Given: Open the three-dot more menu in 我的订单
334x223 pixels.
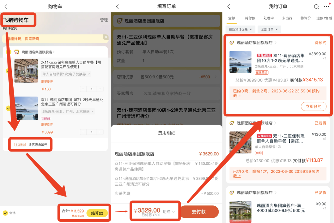Looking at the screenshot, I should pyautogui.click(x=327, y=6).
